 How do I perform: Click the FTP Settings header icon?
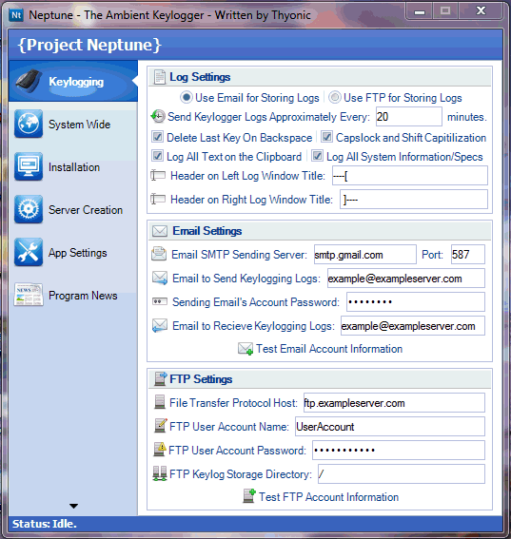[161, 378]
